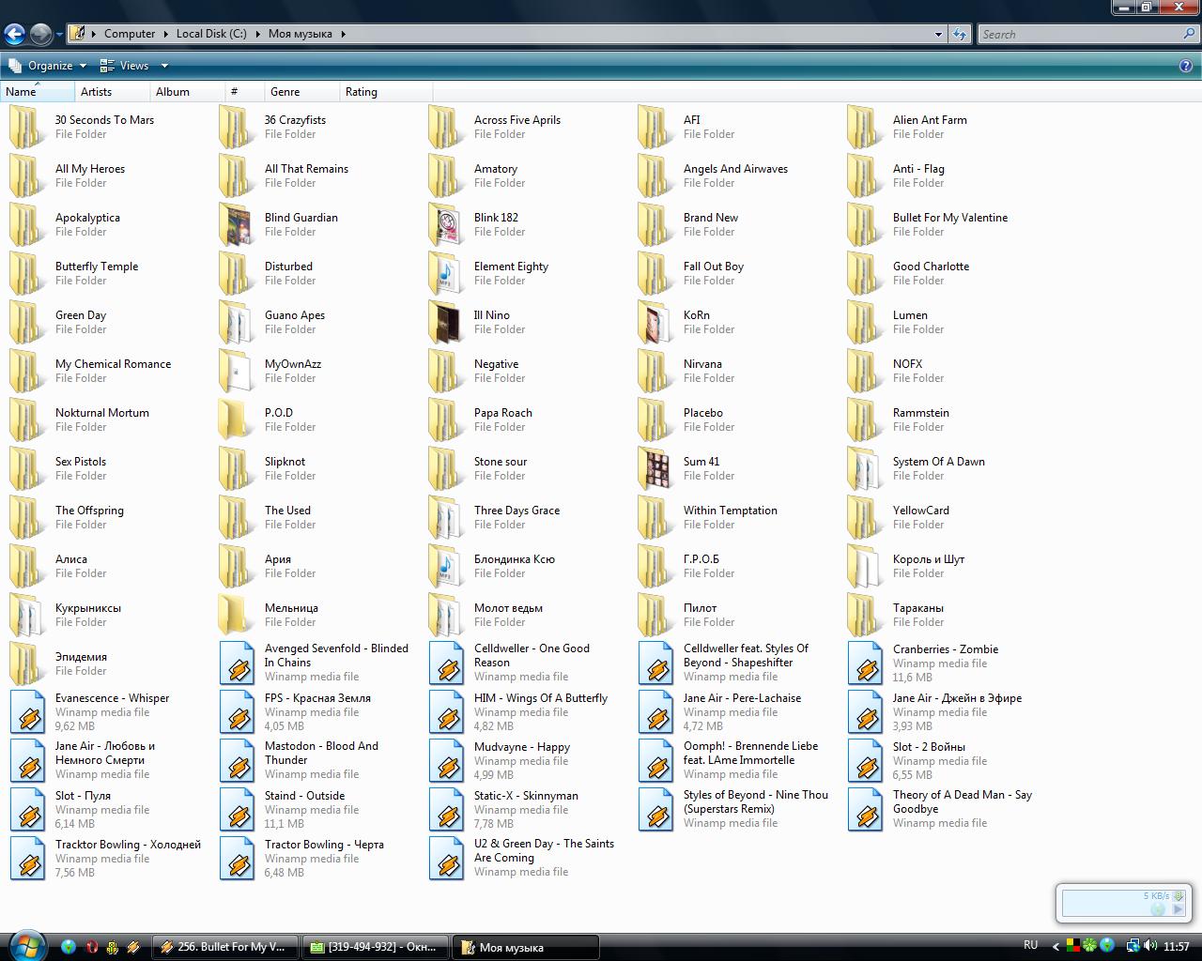
Task: Open the network connection tray icon
Action: 1133,946
